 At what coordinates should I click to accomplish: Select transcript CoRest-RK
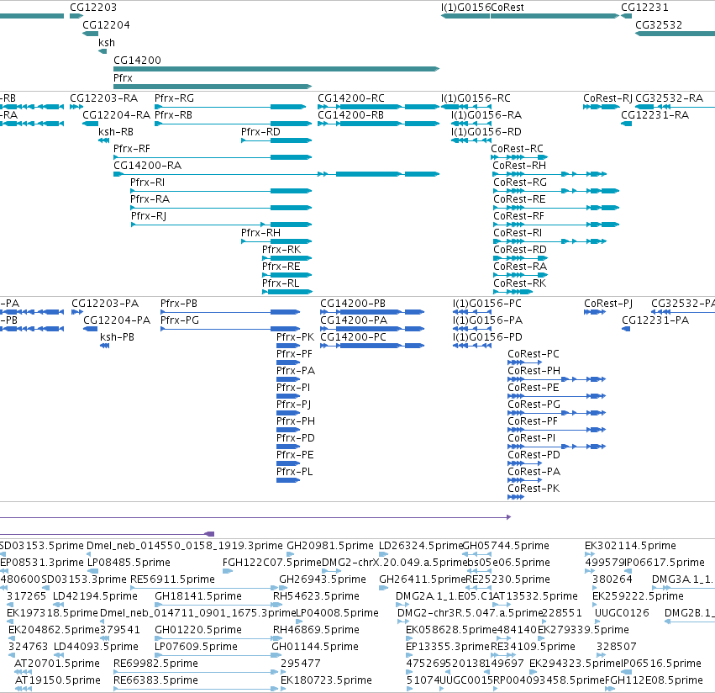pyautogui.click(x=513, y=292)
